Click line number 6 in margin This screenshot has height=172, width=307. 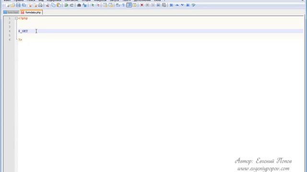tap(10, 40)
